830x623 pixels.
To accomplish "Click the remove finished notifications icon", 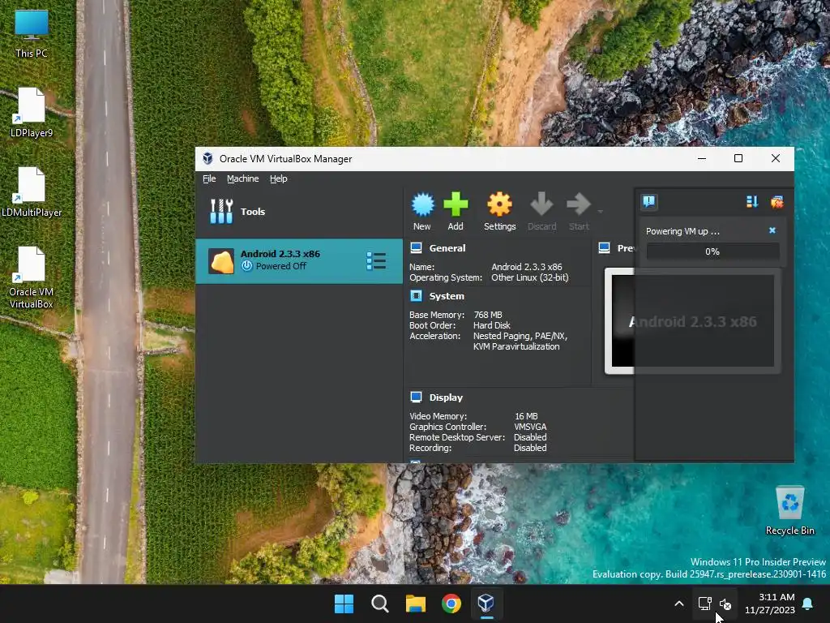I will coord(777,201).
